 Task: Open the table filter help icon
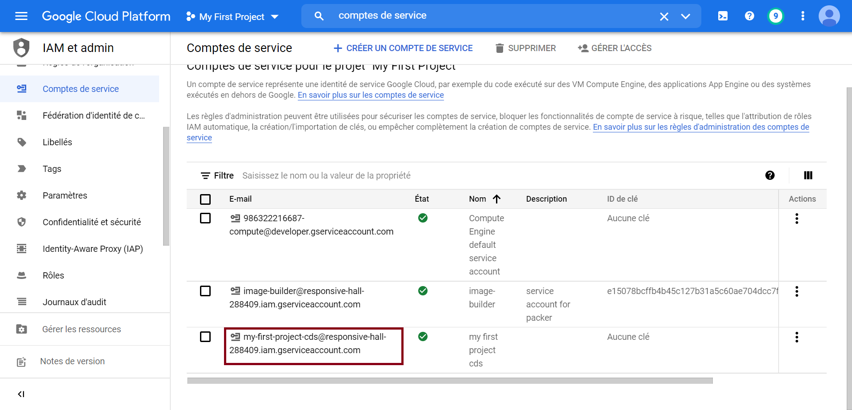pyautogui.click(x=770, y=175)
